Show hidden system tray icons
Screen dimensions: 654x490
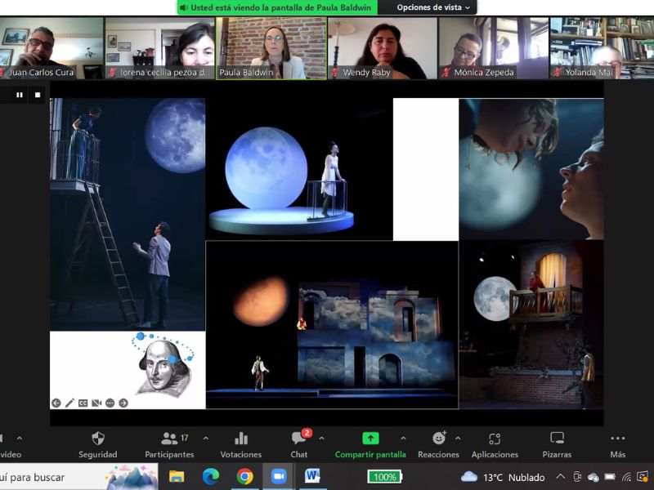click(x=561, y=477)
